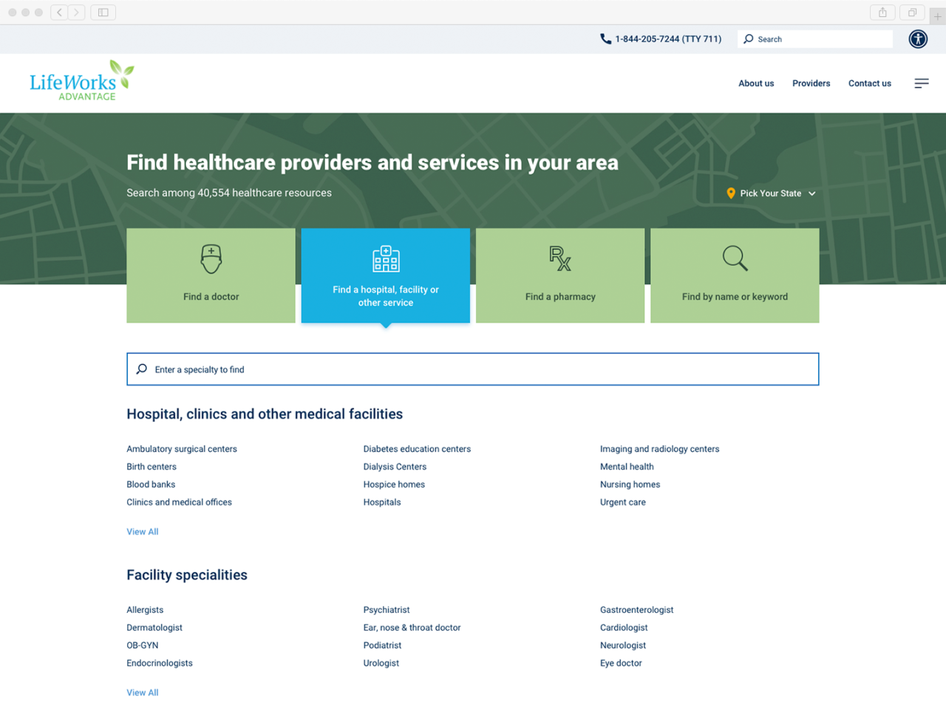Click the specialty search input field
The image size is (946, 705).
pyautogui.click(x=473, y=369)
